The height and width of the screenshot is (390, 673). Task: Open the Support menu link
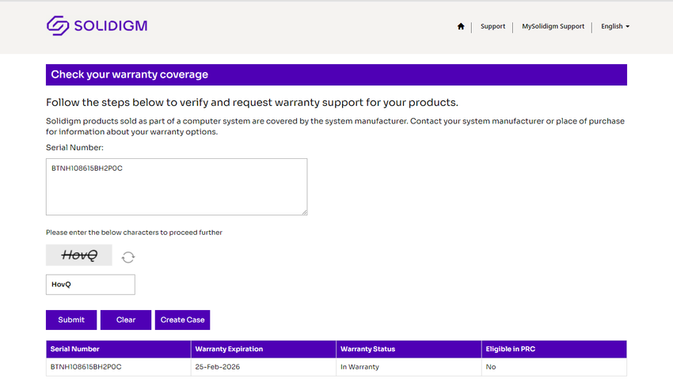492,26
